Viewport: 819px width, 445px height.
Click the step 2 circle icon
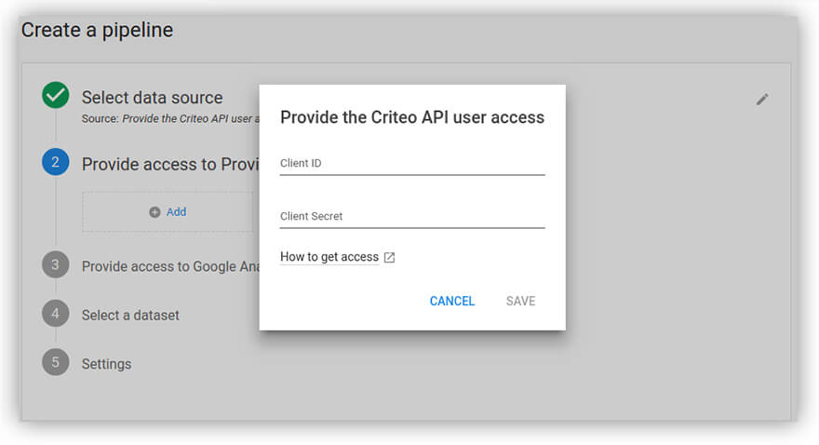click(x=56, y=163)
